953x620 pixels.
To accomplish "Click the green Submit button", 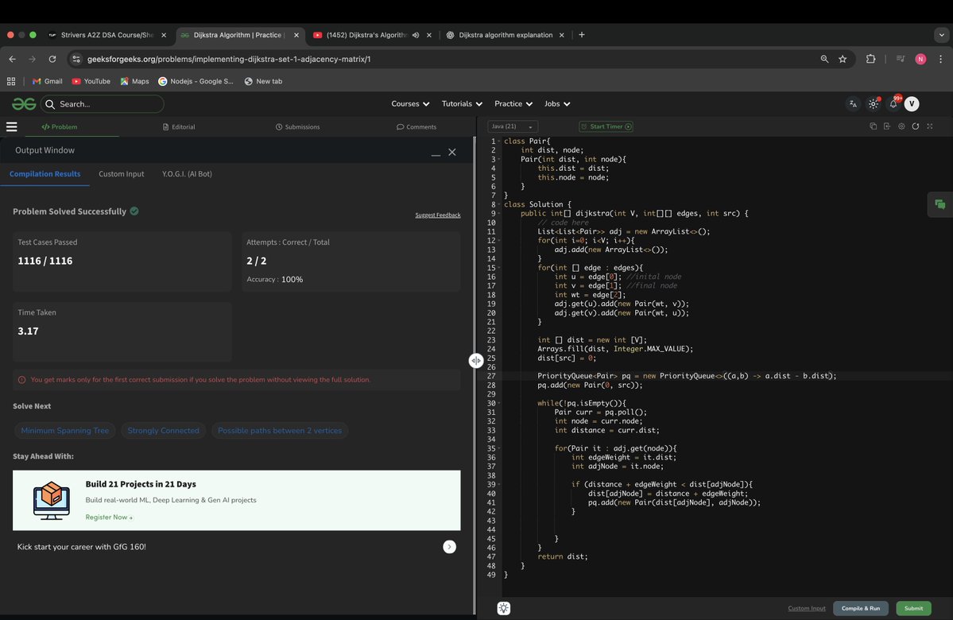I will point(913,608).
